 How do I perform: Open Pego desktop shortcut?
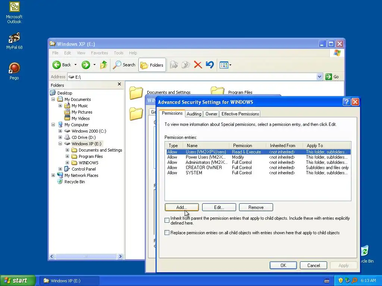(14, 71)
